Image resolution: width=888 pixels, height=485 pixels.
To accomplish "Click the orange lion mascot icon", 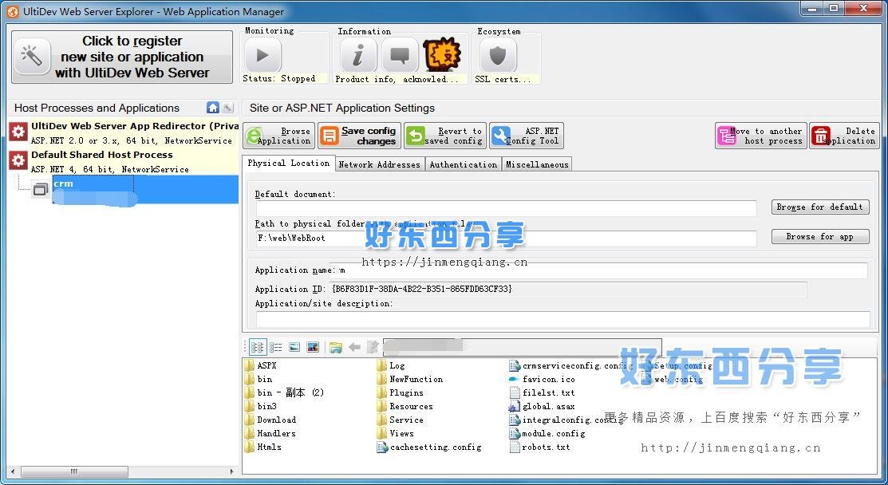I will click(x=442, y=56).
